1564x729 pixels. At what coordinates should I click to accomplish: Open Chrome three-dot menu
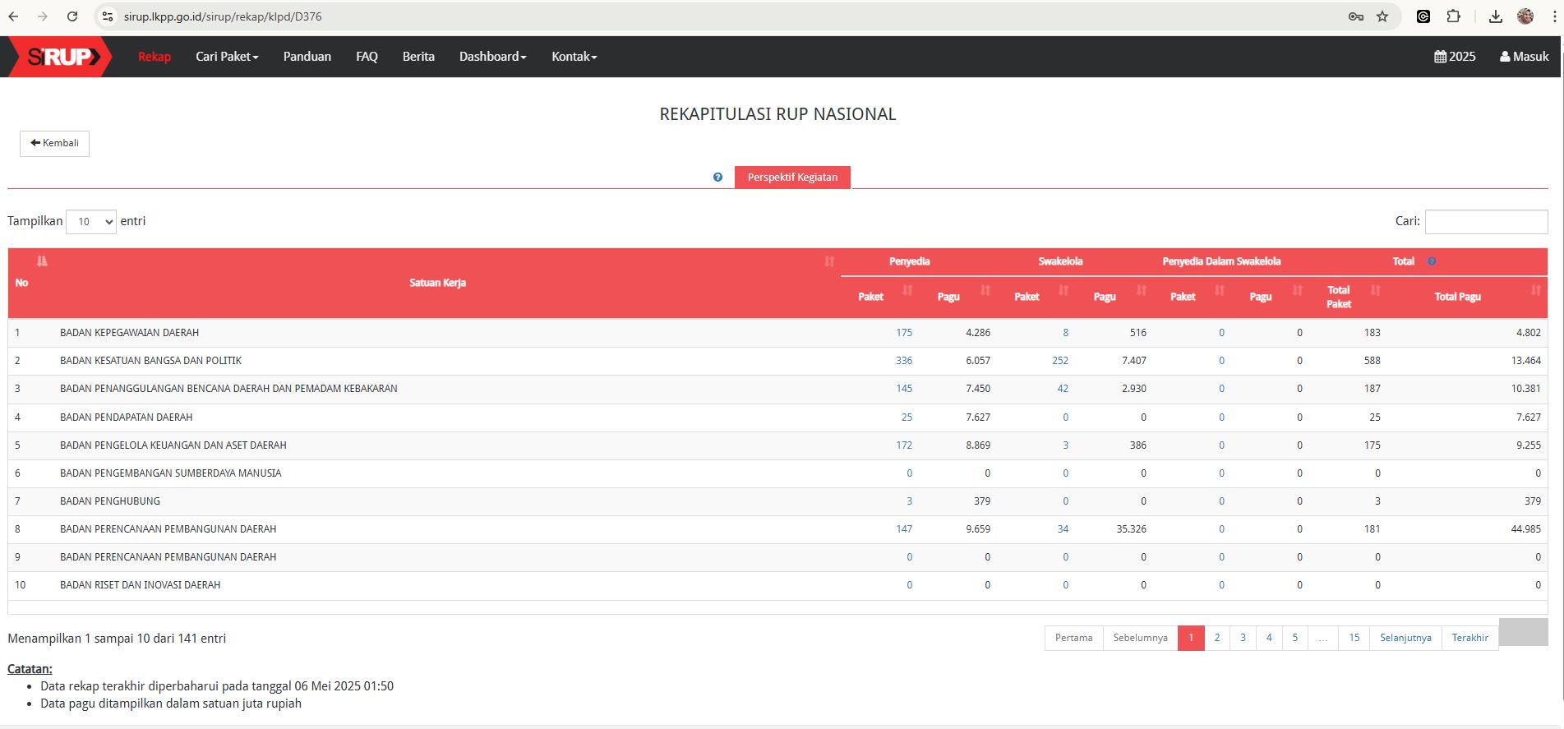click(x=1553, y=16)
